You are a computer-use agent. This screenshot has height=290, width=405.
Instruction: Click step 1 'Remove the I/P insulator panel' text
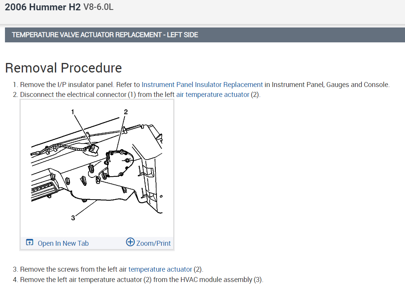tap(67, 85)
